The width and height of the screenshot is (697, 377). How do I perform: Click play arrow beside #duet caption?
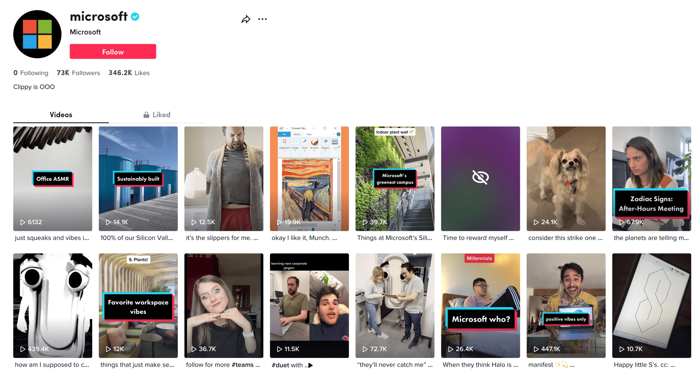click(311, 365)
